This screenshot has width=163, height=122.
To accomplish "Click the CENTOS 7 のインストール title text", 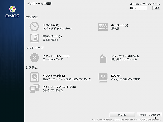I will pos(145,4).
